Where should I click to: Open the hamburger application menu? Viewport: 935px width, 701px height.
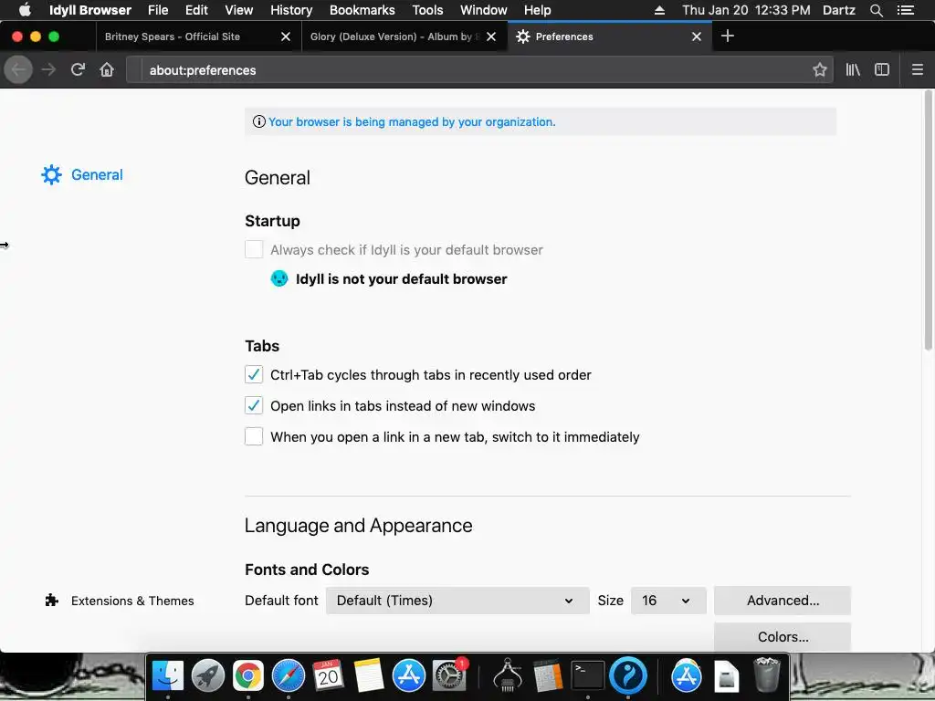[x=917, y=69]
